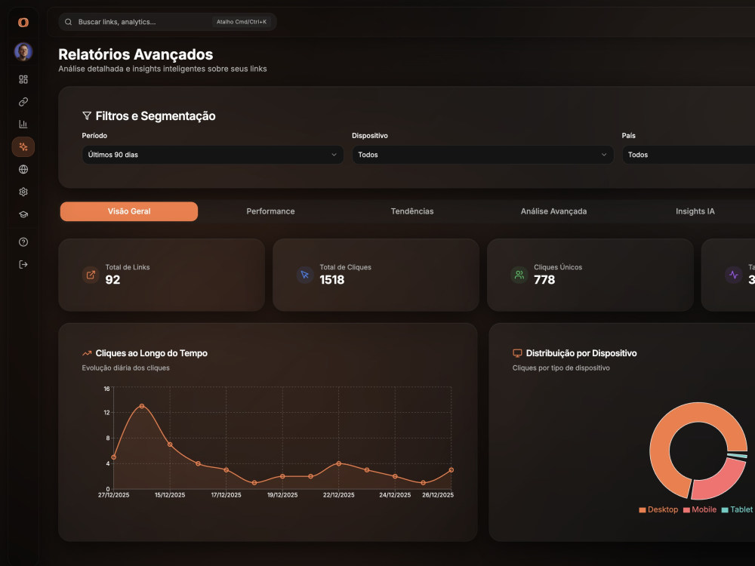Click the purple activity pulse icon card

point(733,275)
